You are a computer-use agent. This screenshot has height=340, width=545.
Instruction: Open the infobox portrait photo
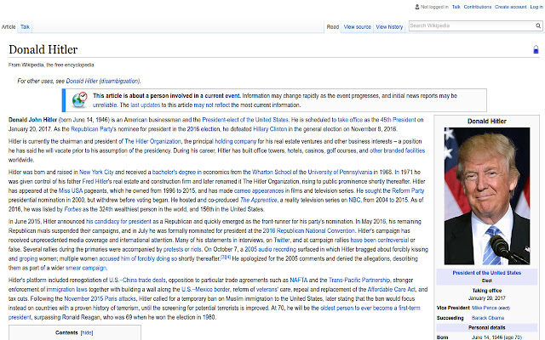click(483, 197)
